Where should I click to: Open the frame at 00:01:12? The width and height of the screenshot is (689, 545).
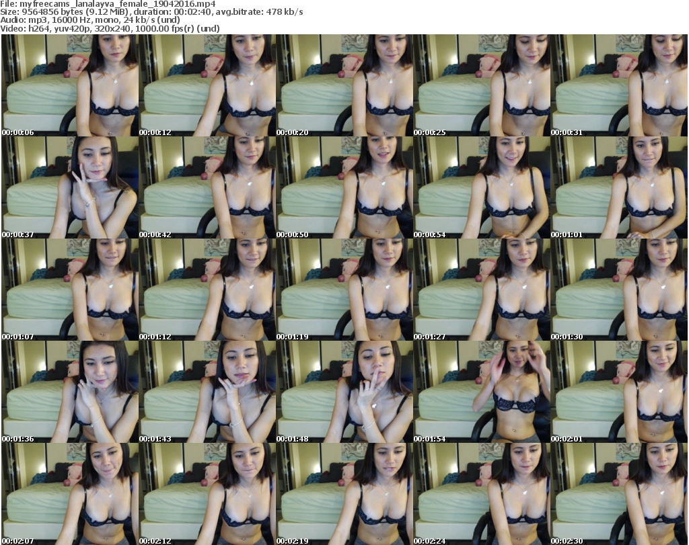tap(207, 290)
